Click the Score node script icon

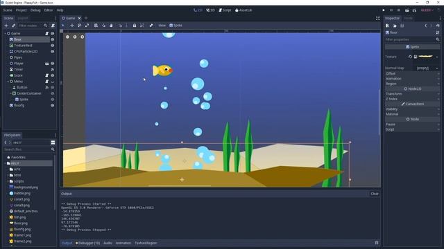(x=46, y=75)
